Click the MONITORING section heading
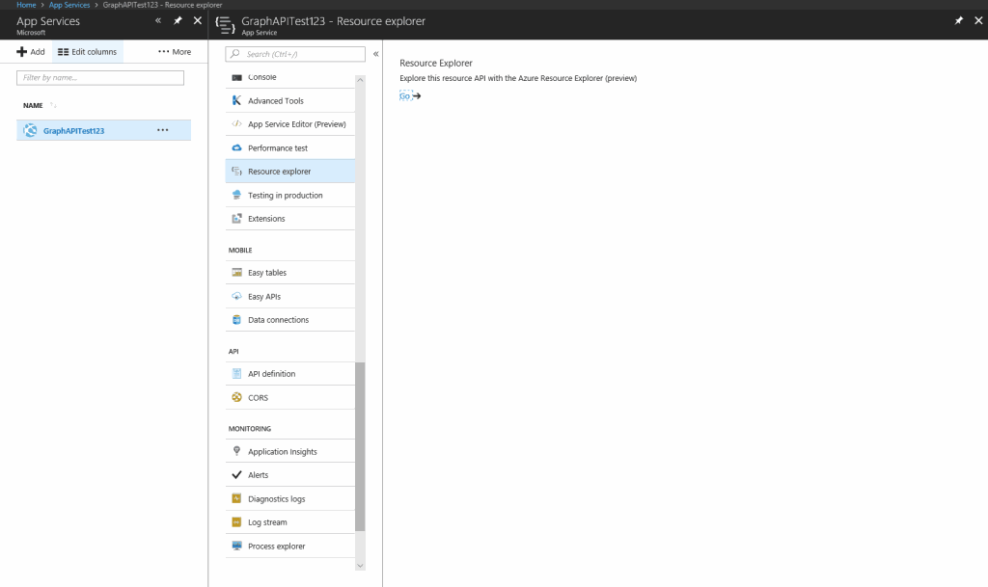This screenshot has width=988, height=587. (x=250, y=429)
